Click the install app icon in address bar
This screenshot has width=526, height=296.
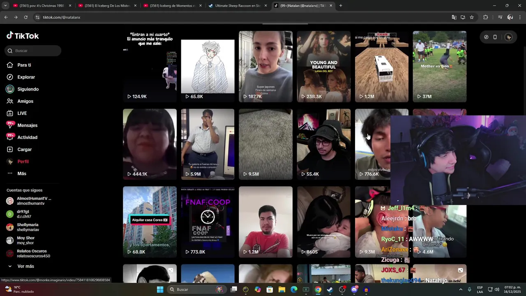pos(463,17)
